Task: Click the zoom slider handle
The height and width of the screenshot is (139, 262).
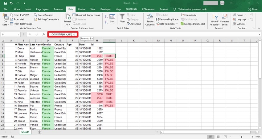Action: 241,137
